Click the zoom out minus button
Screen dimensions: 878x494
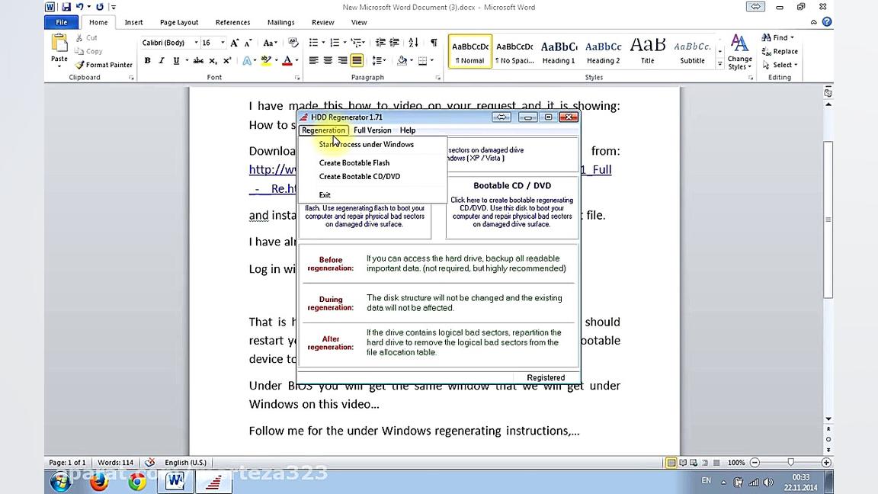(x=755, y=463)
